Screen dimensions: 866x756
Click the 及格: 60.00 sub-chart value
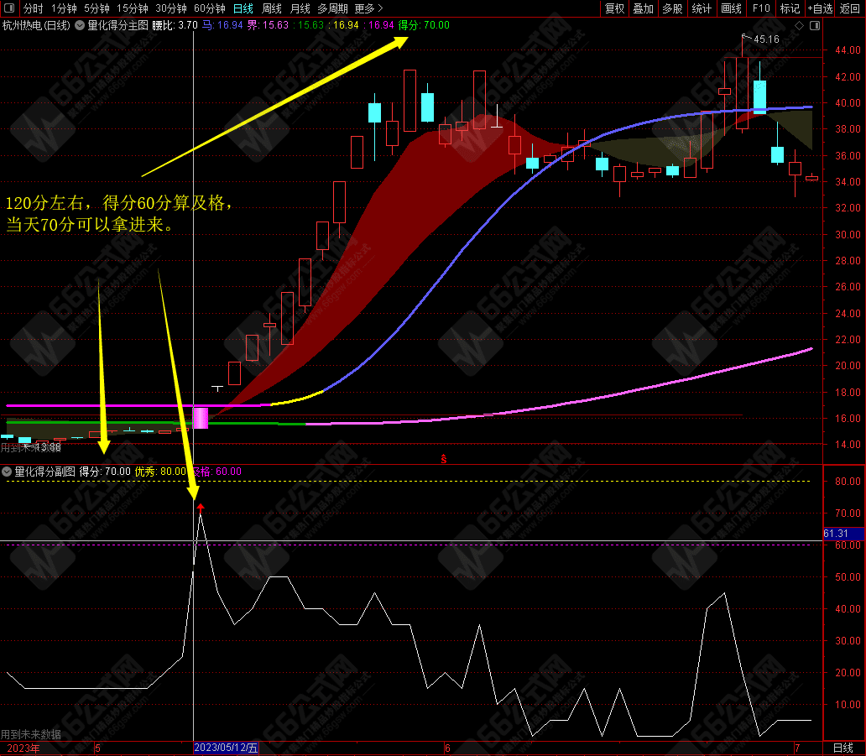click(216, 472)
